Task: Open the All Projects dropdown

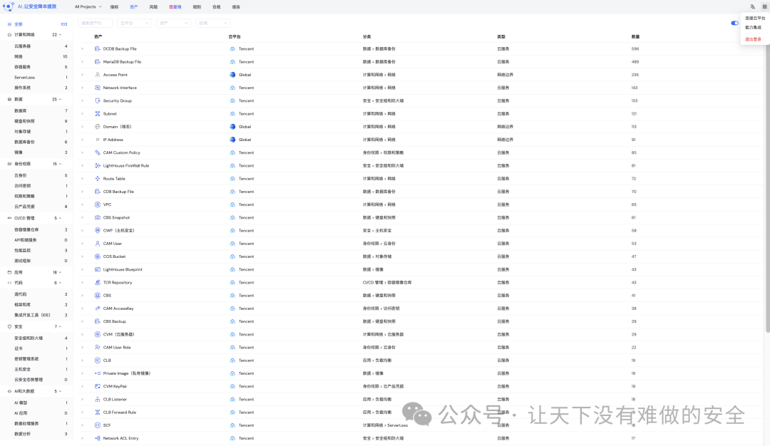Action: click(x=88, y=6)
